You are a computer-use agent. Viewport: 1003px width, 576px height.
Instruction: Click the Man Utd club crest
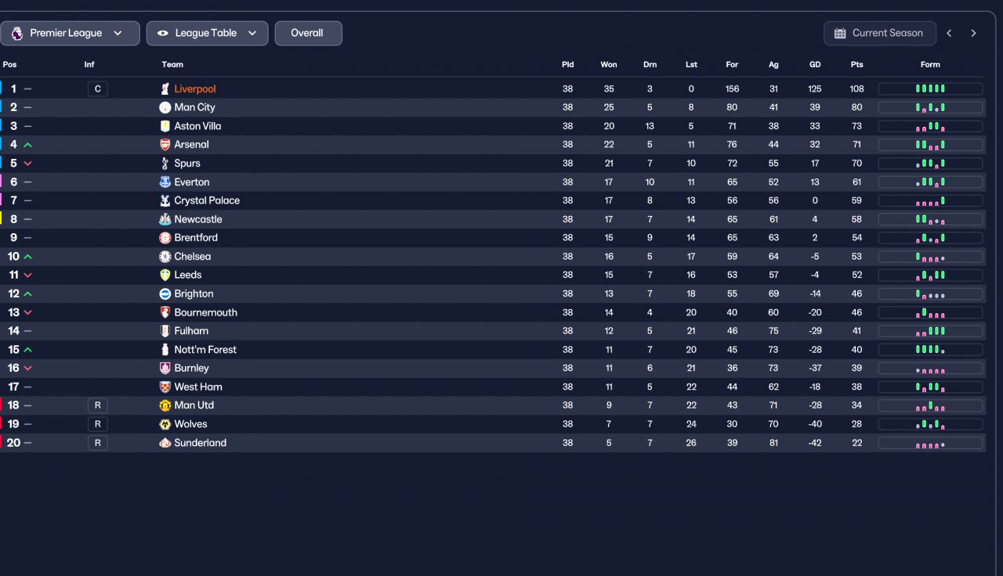click(165, 405)
